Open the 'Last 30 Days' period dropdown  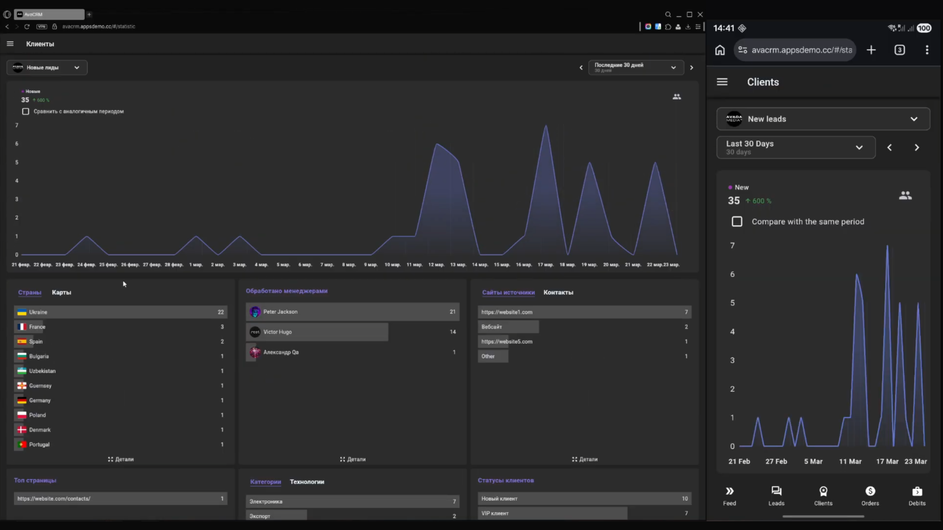tap(796, 147)
